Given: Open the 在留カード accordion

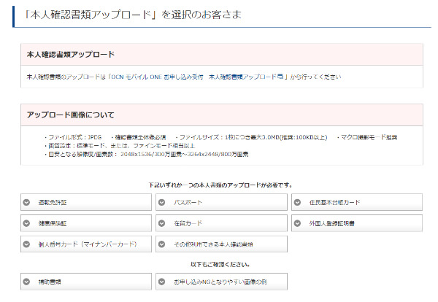Looking at the screenshot, I should [x=221, y=223].
